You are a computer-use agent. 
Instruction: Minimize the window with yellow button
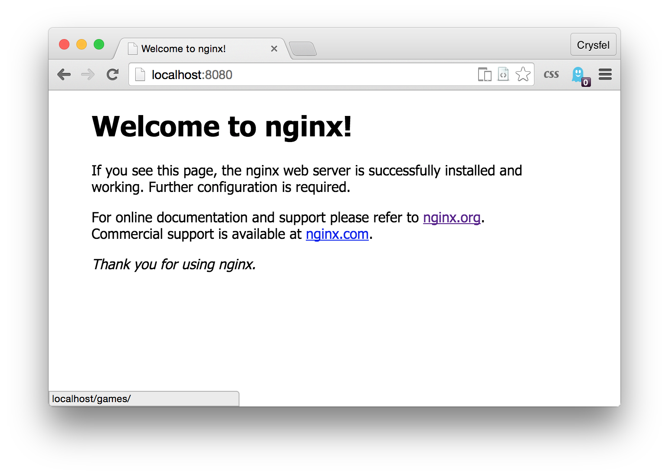click(82, 44)
